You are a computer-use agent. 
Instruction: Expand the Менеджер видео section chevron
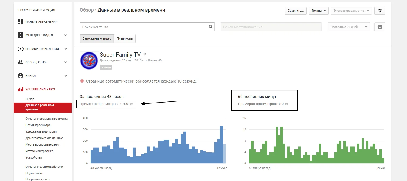(x=66, y=35)
